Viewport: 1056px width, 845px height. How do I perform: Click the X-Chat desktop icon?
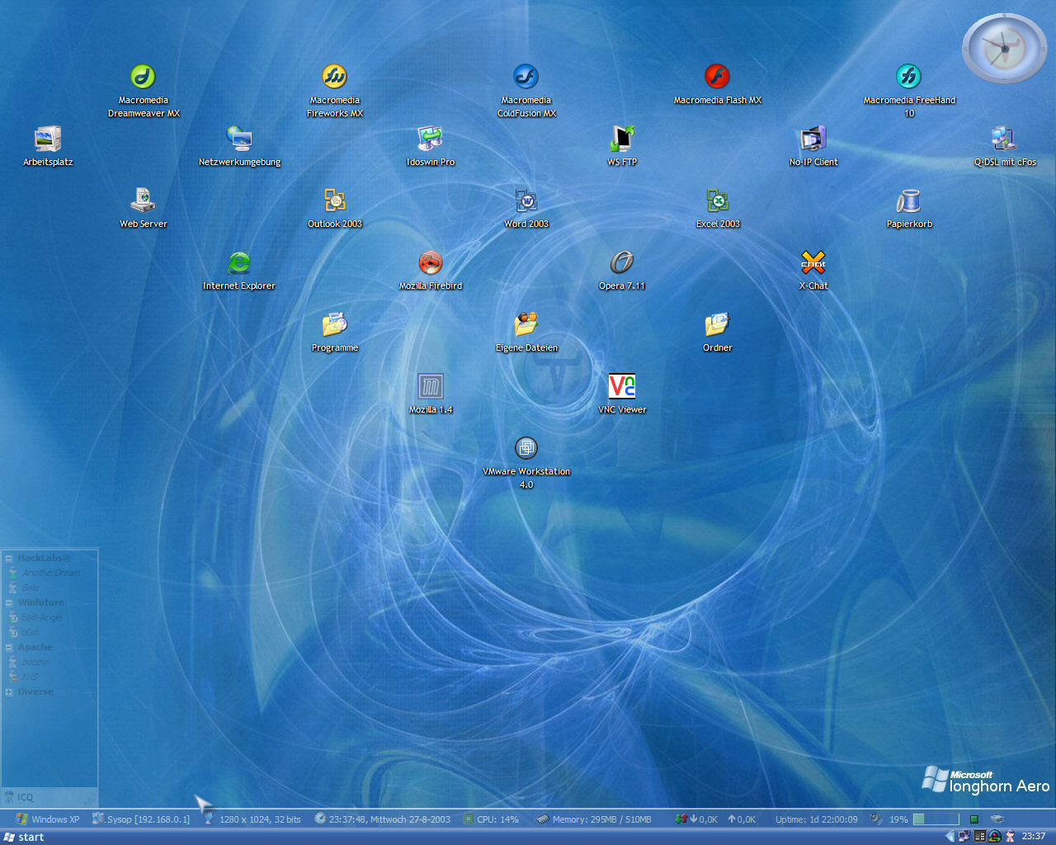click(813, 263)
